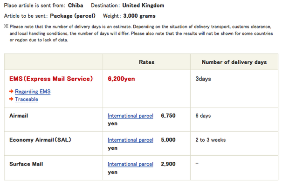Select the 6,200yen EMS rate
Image resolution: width=282 pixels, height=186 pixels.
click(121, 79)
